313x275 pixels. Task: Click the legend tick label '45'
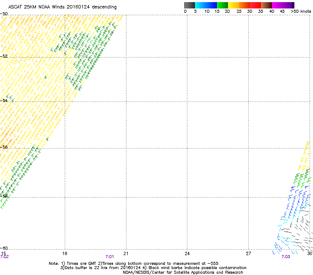click(282, 11)
